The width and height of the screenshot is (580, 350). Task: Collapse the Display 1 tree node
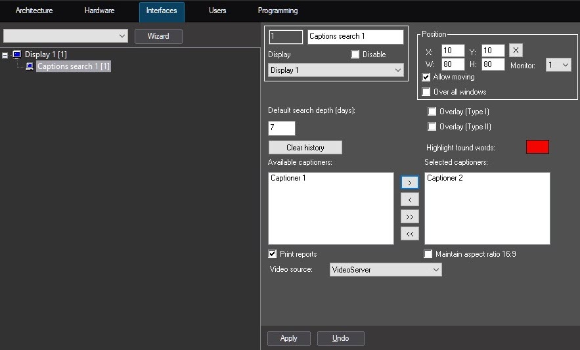(5, 55)
